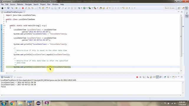Click the Back navigation yellow arrow
The height and width of the screenshot is (106, 189).
pyautogui.click(x=127, y=8)
